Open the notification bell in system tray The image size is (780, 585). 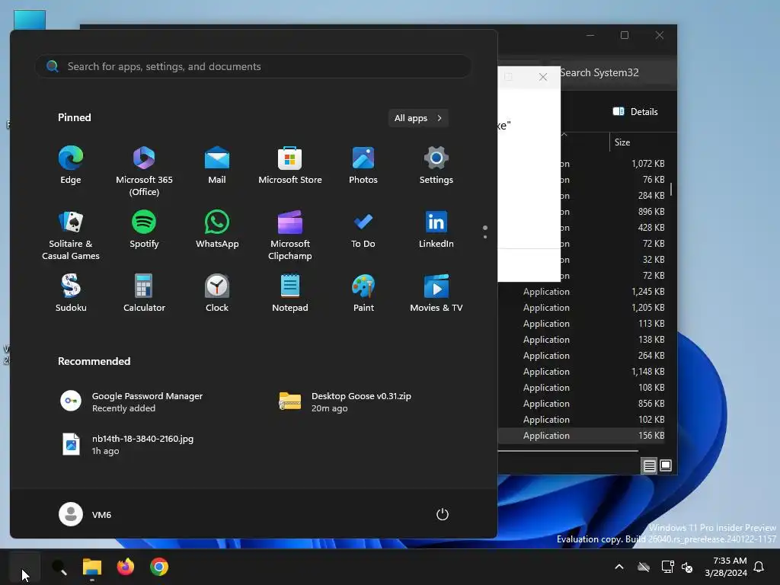(759, 567)
